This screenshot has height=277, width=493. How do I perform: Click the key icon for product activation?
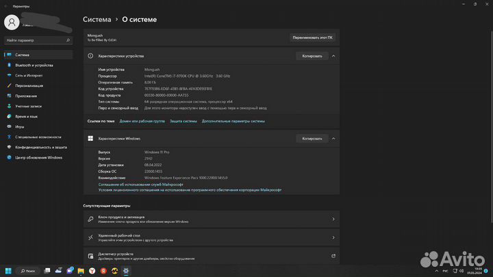point(90,219)
